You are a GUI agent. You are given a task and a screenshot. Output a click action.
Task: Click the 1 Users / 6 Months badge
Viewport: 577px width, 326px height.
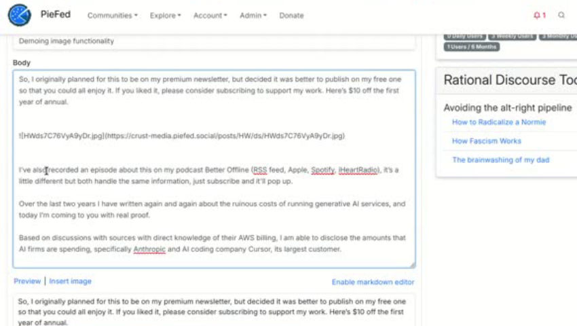[472, 47]
